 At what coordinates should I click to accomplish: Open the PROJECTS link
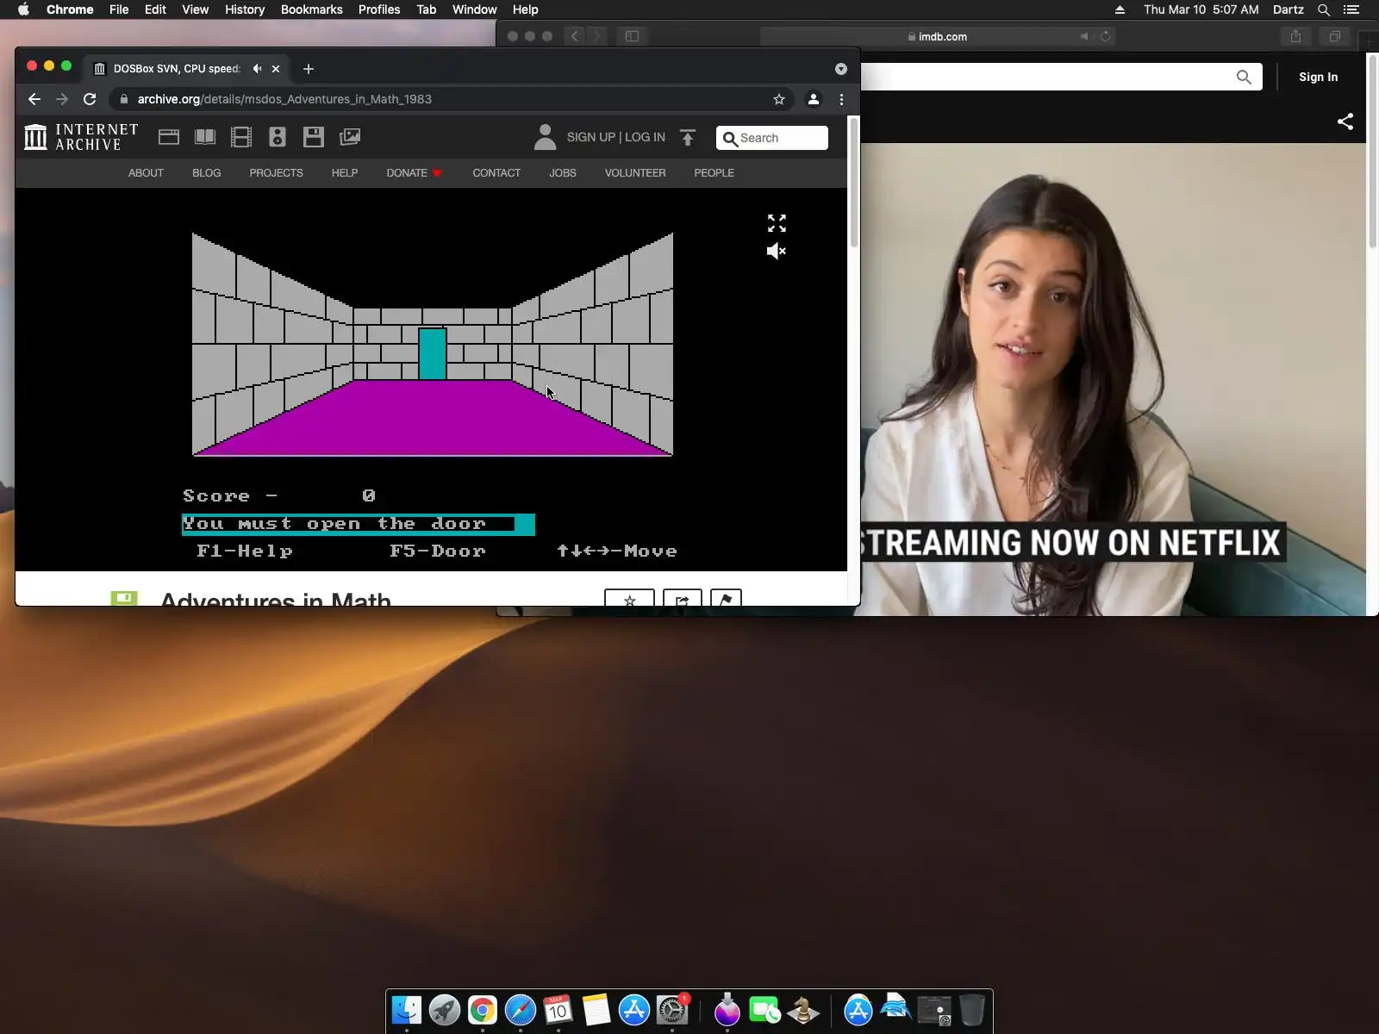point(277,173)
